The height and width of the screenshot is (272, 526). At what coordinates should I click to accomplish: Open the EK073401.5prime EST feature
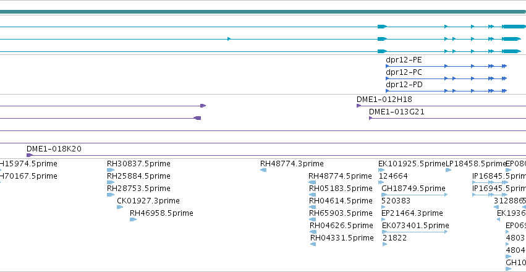coord(415,232)
